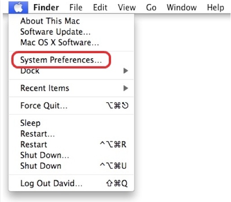Viewport: 231px width, 202px height.
Task: Select About This Mac
Action: [71, 21]
